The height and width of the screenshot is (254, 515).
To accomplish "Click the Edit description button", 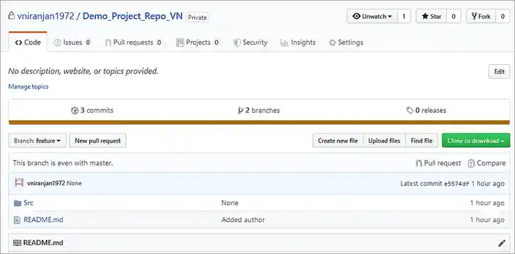I will pyautogui.click(x=499, y=72).
